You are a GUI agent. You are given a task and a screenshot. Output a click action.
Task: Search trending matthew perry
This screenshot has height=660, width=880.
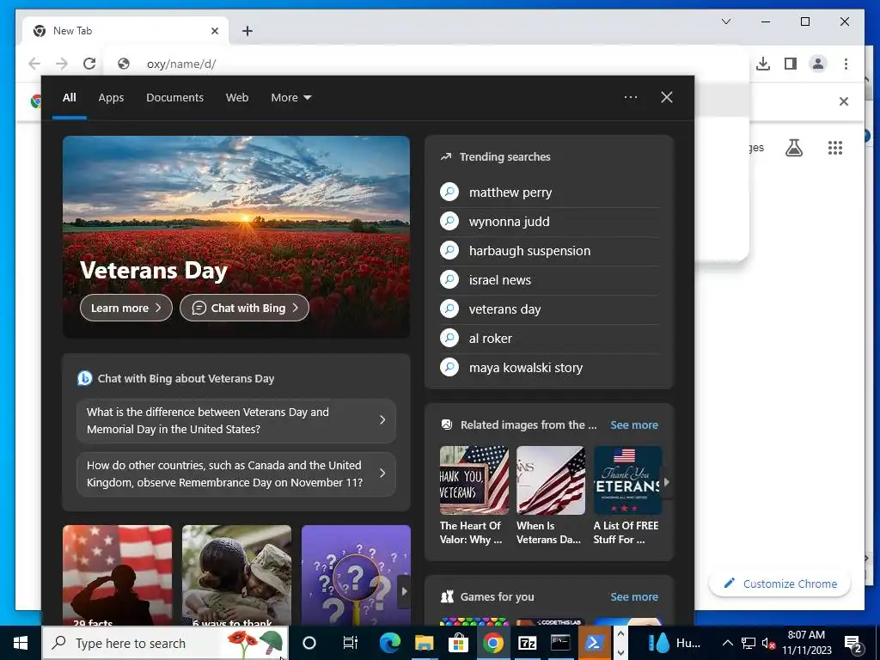549,192
